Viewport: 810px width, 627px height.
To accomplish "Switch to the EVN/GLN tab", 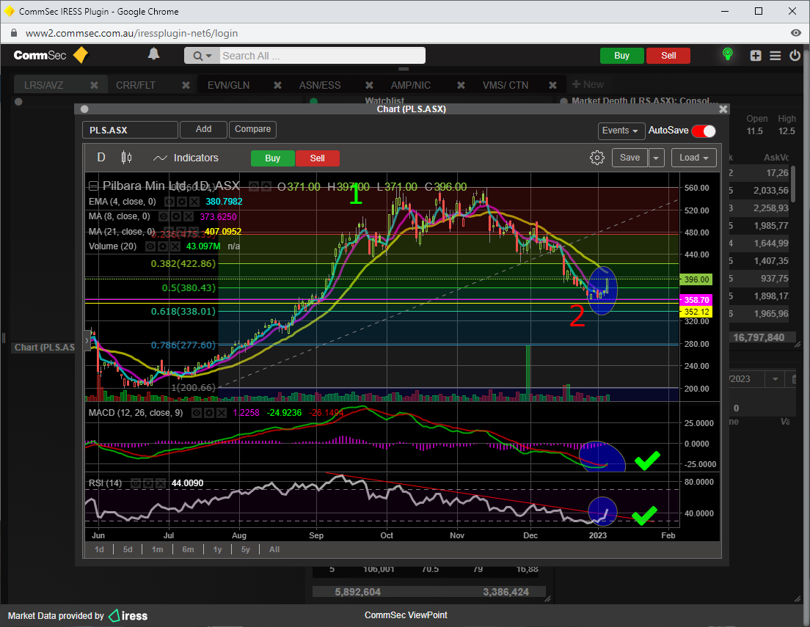I will 228,85.
